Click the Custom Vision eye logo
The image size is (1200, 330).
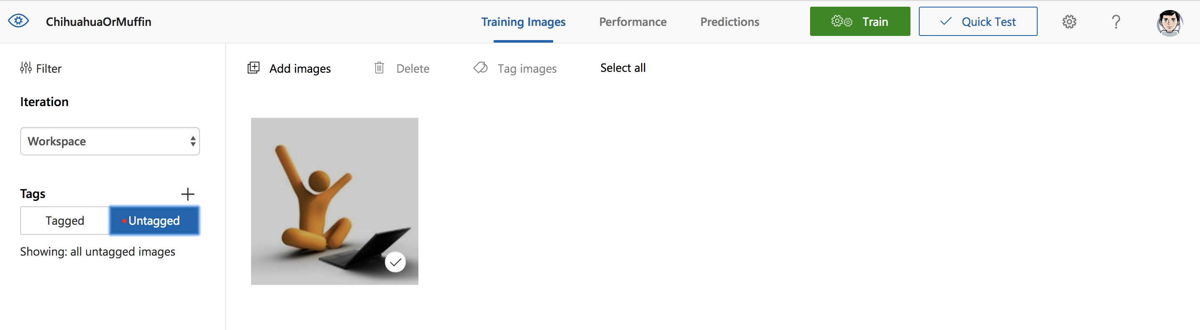tap(19, 21)
